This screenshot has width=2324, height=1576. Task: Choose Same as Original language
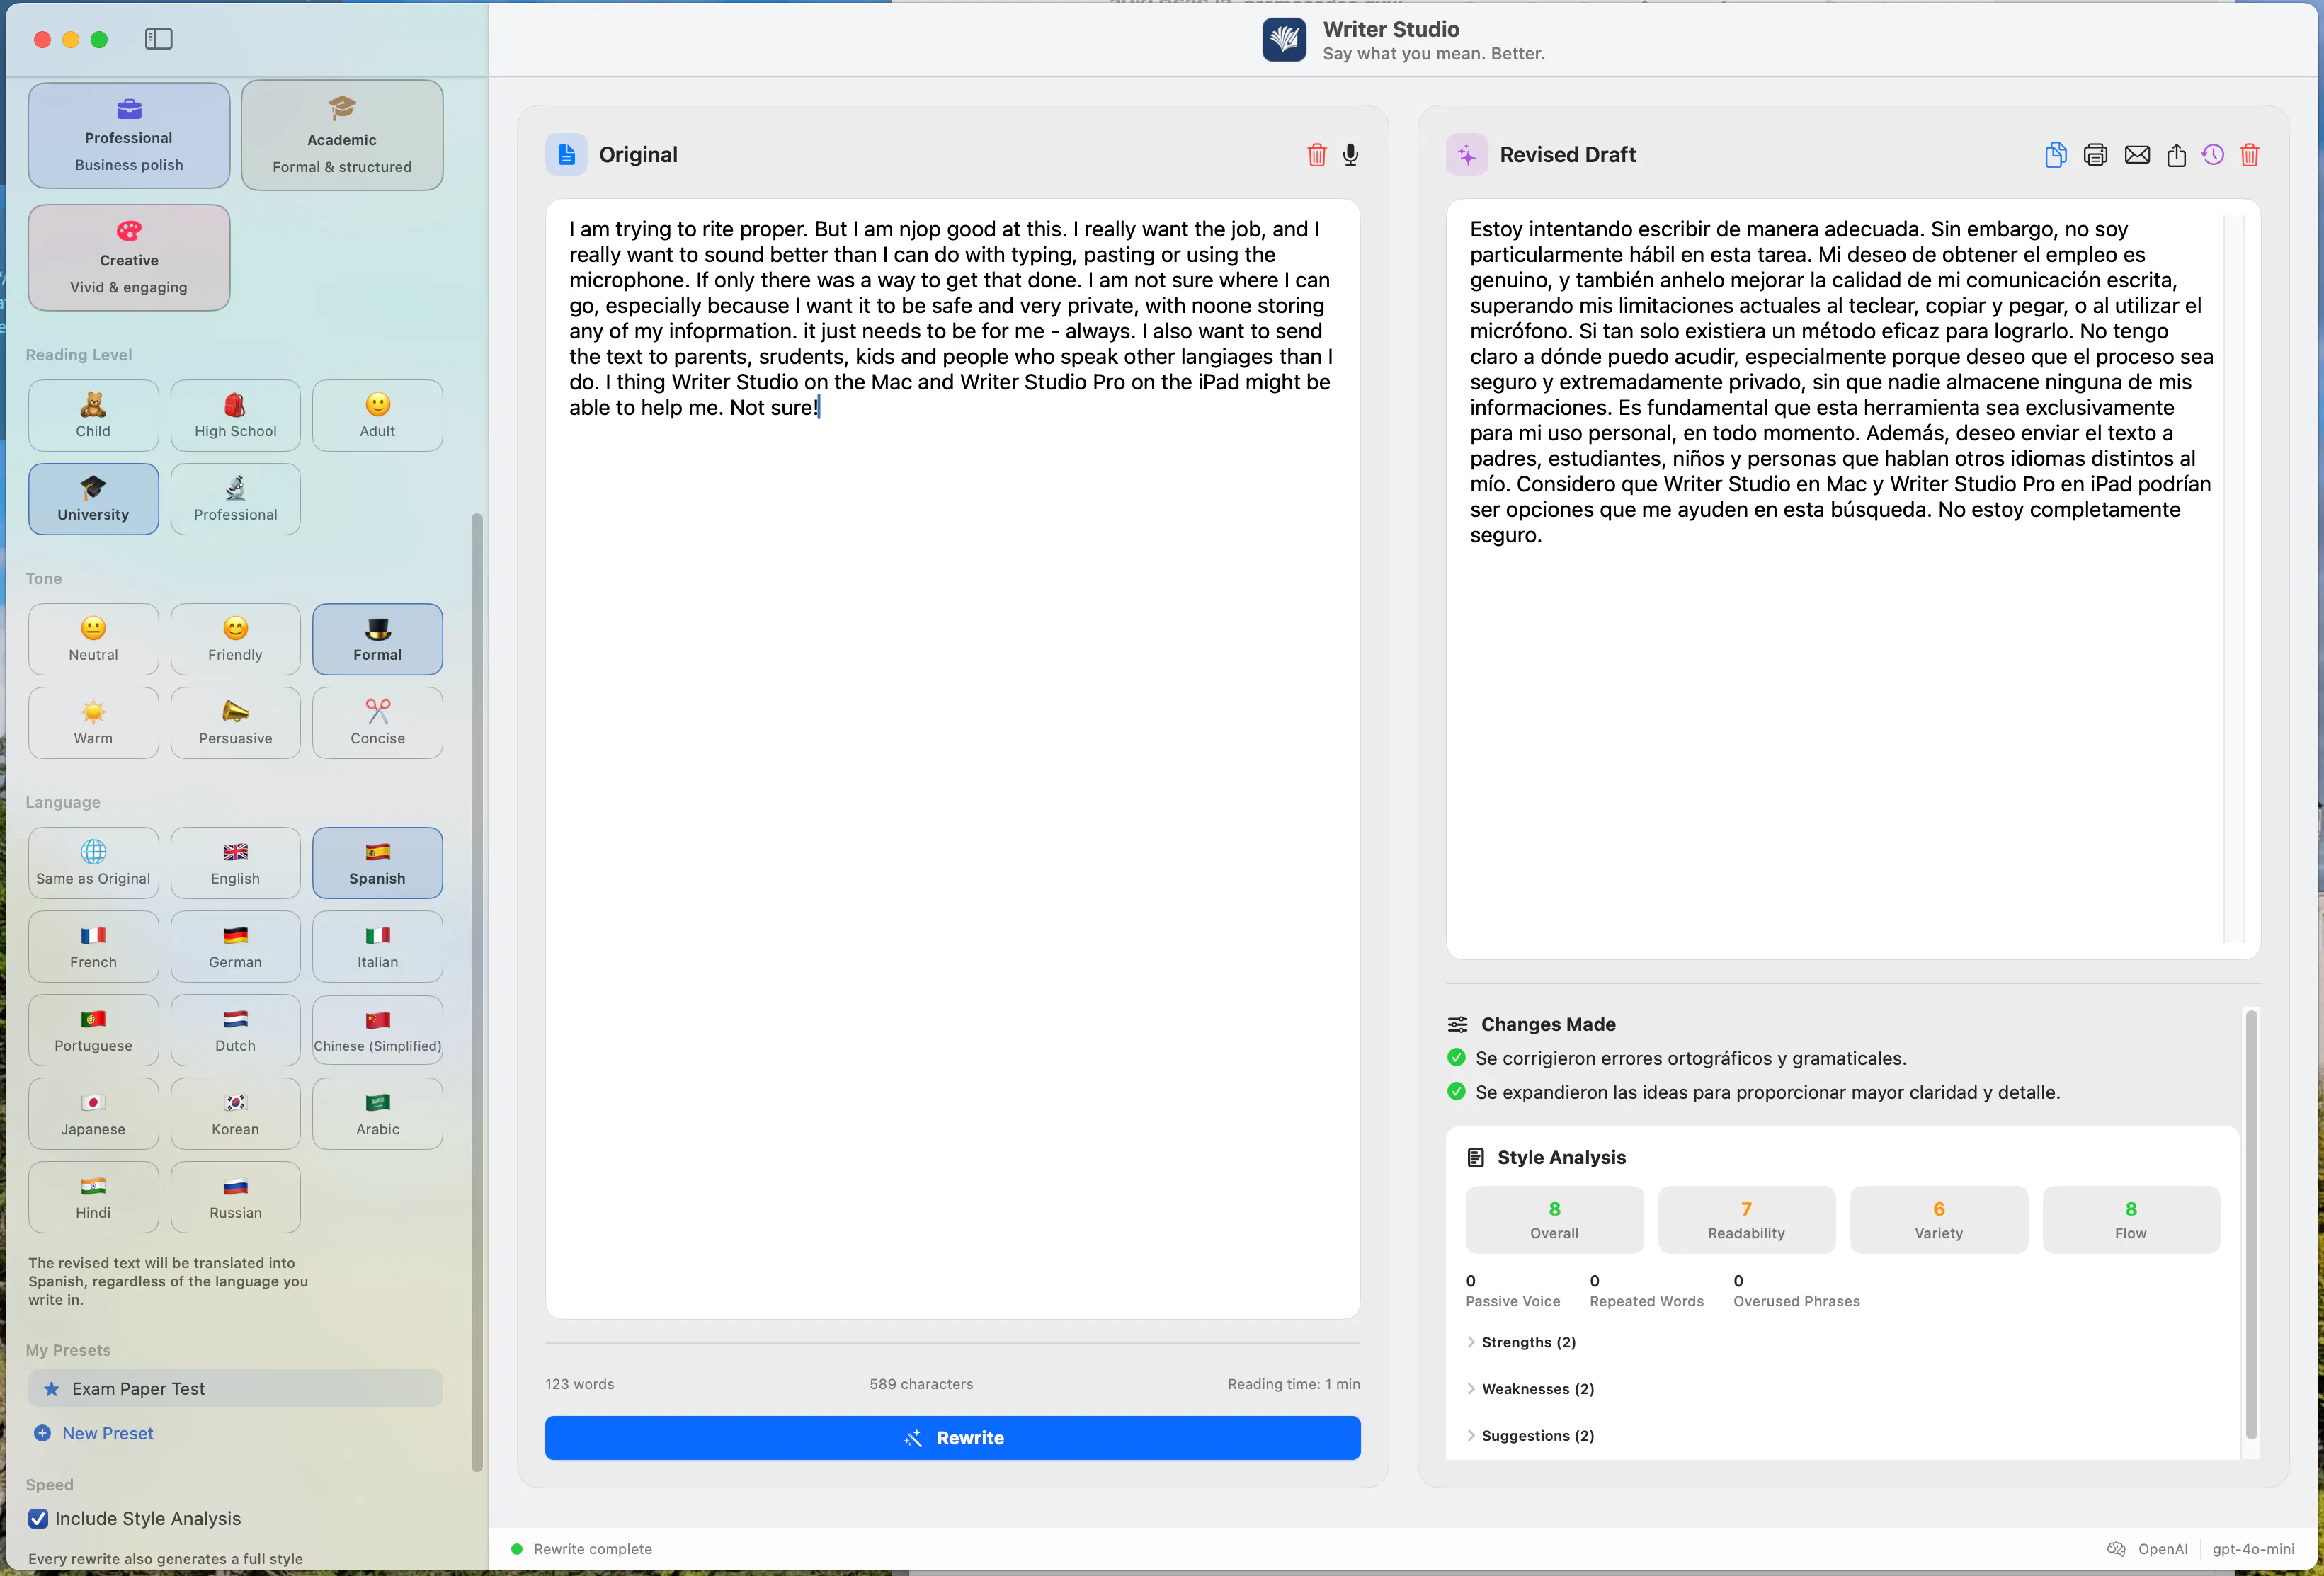[x=93, y=863]
